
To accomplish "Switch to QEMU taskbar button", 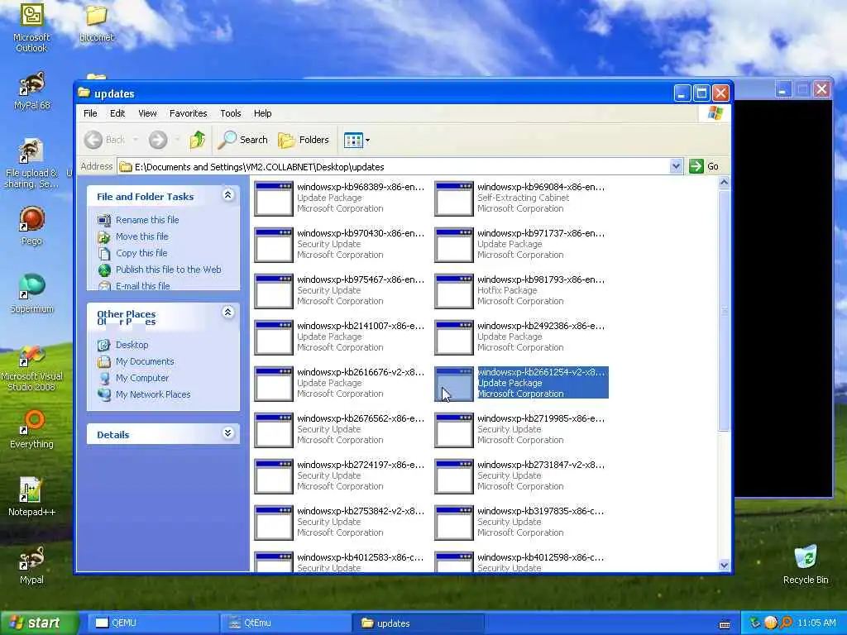I will [151, 623].
